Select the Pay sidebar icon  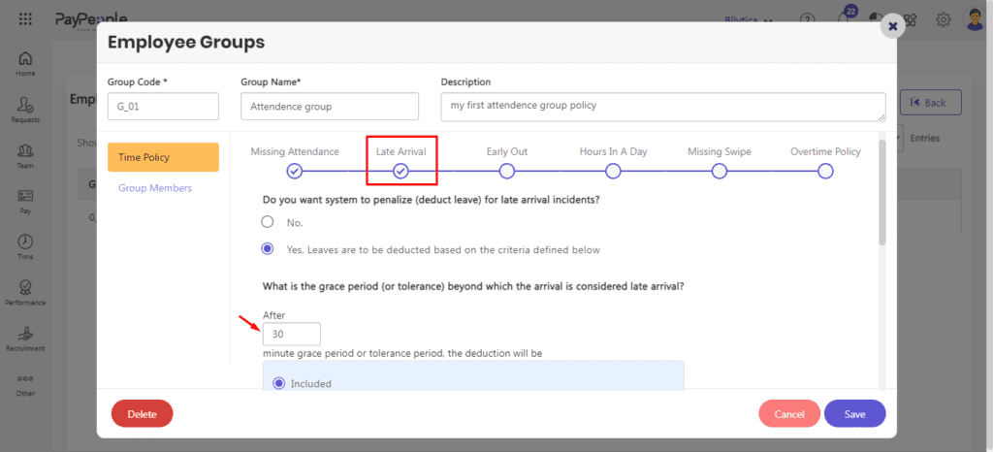click(x=25, y=197)
